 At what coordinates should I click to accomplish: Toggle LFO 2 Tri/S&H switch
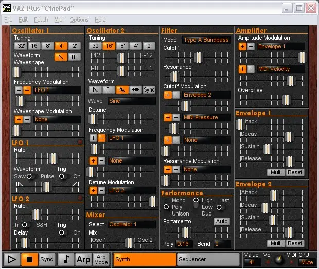[26, 225]
